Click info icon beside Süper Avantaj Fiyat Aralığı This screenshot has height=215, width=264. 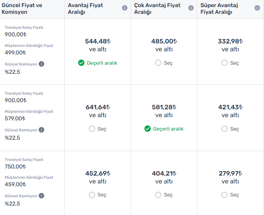click(257, 8)
